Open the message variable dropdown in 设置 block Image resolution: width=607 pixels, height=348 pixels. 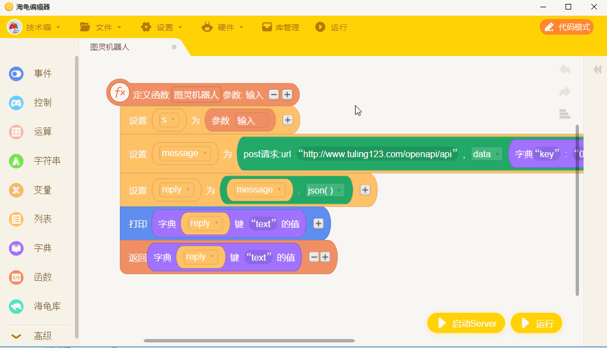point(185,153)
